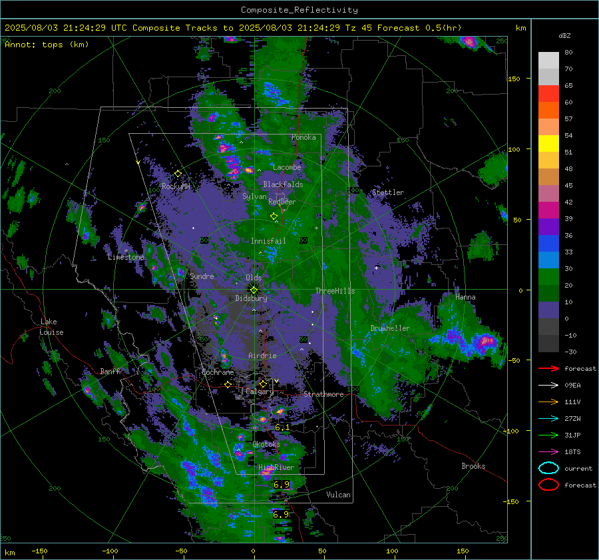The image size is (599, 560).
Task: Click the magenta 18TS arrow icon
Action: (x=548, y=452)
